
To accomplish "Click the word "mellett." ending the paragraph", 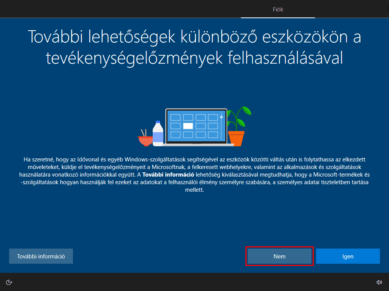I will (194, 190).
